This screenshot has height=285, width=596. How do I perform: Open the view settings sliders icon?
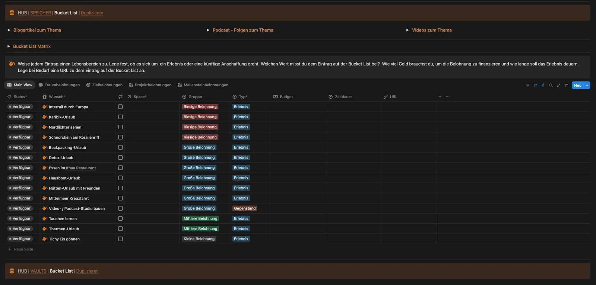(566, 85)
